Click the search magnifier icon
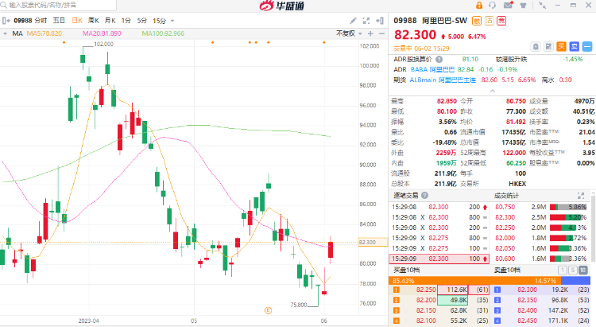596x327 pixels. [x=4, y=5]
